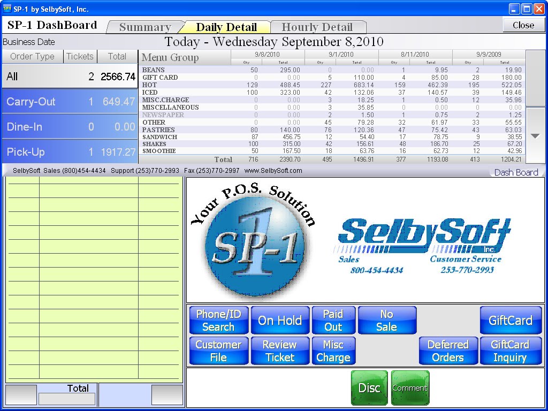Open the GiftCard function
Viewport: 548px width, 411px height.
click(511, 320)
